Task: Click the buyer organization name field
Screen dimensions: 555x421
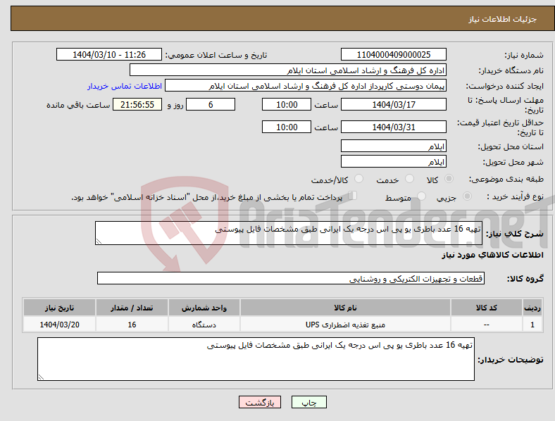Action: click(288, 70)
